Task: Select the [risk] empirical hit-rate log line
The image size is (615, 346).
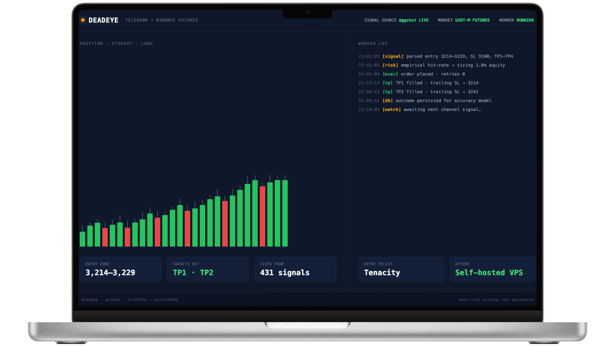Action: tap(431, 65)
